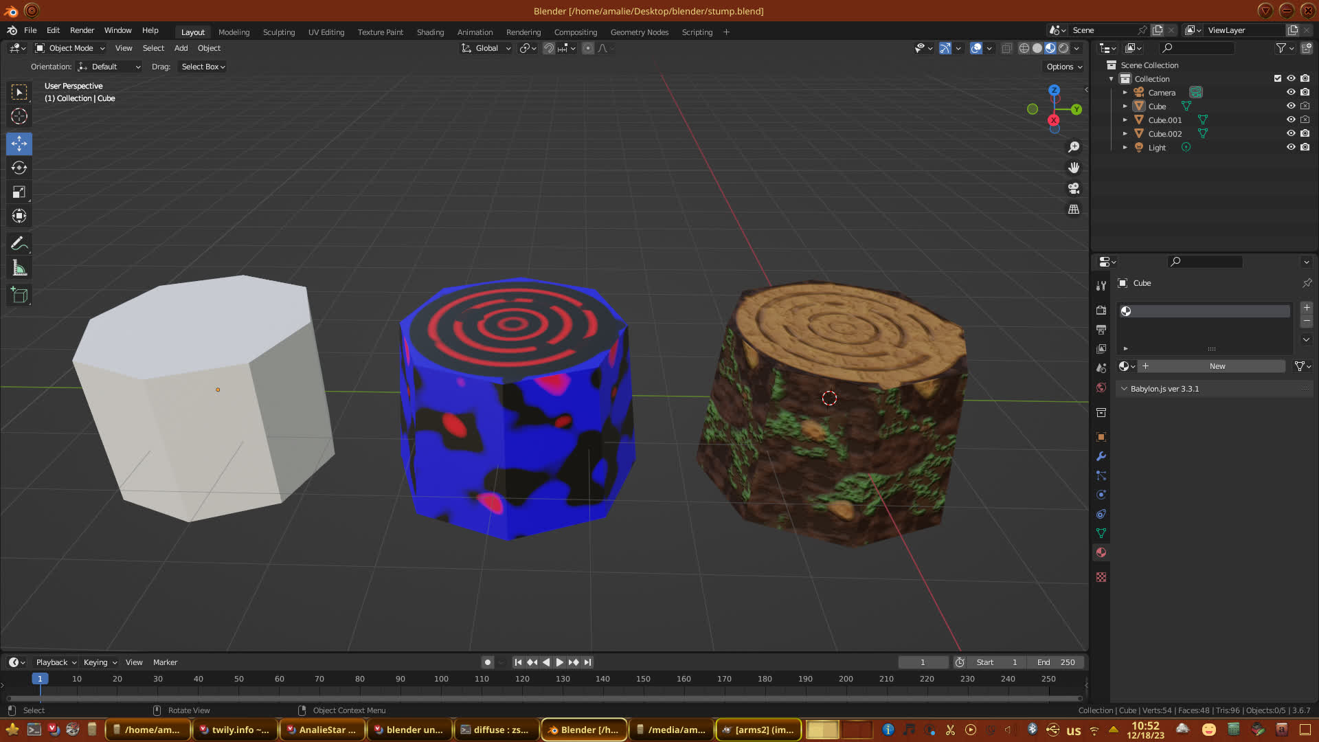
Task: Activate the Measure tool
Action: click(x=19, y=269)
